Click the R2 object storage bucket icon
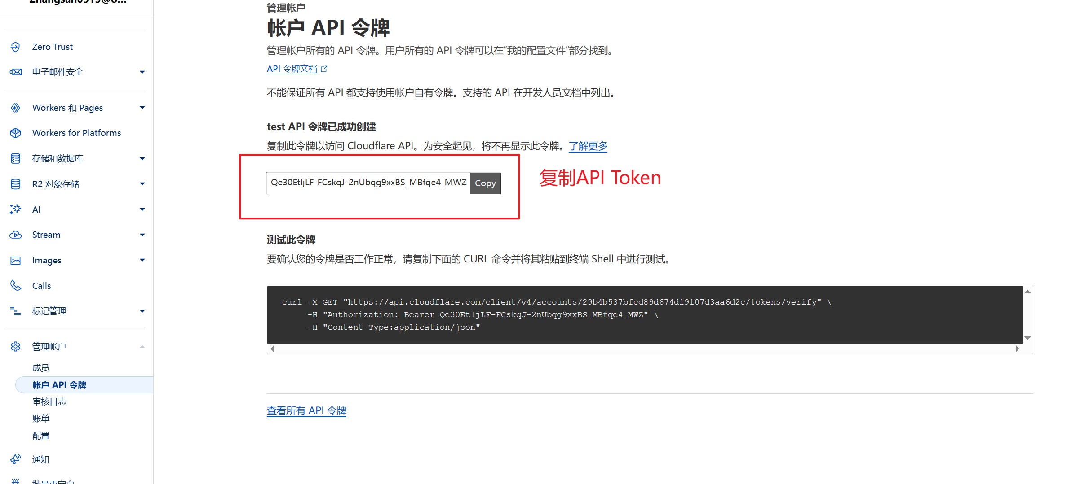1089x484 pixels. pos(15,184)
